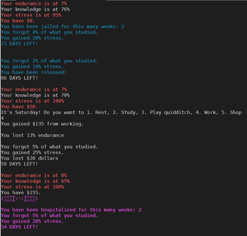Select the white '66 DAYS LEFT!' line

[x=19, y=78]
